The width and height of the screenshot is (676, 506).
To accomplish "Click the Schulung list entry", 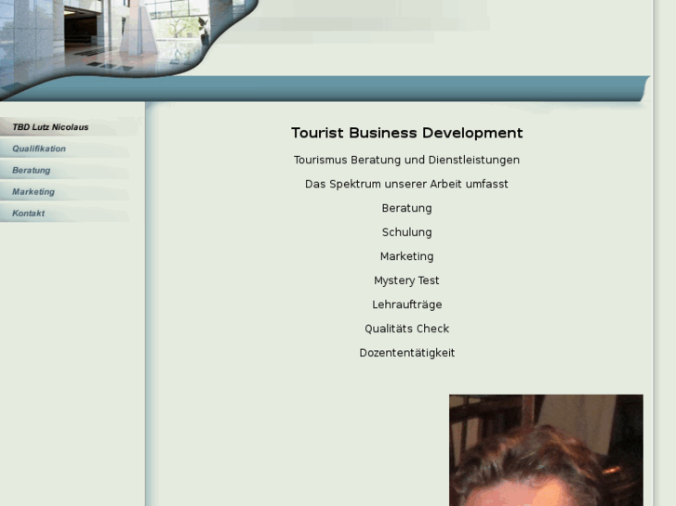I will tap(406, 232).
